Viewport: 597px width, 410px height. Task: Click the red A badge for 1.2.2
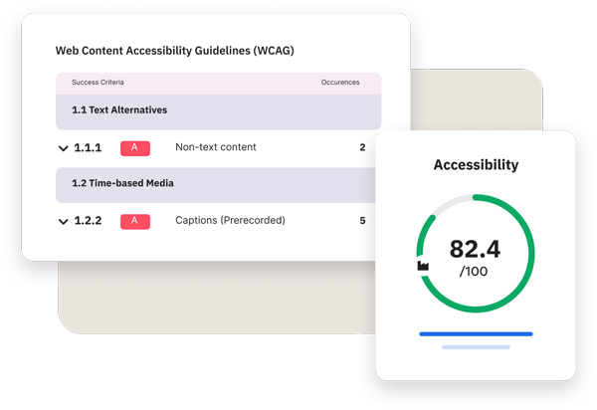pos(135,221)
